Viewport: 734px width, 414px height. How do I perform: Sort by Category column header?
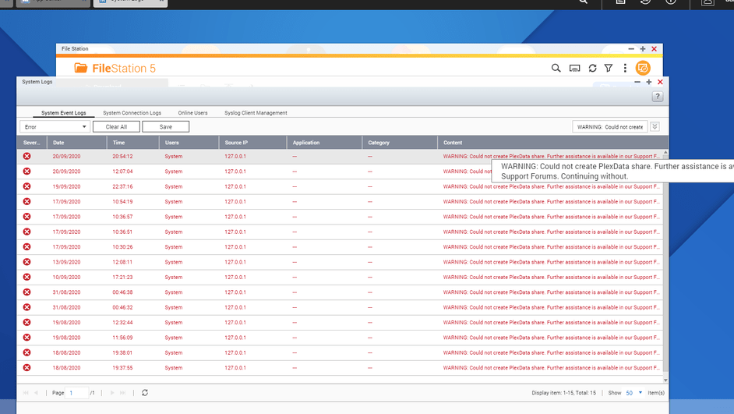pyautogui.click(x=400, y=143)
